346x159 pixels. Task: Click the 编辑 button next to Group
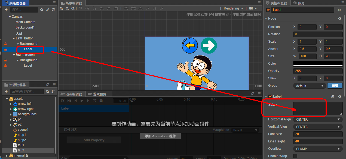[335, 86]
